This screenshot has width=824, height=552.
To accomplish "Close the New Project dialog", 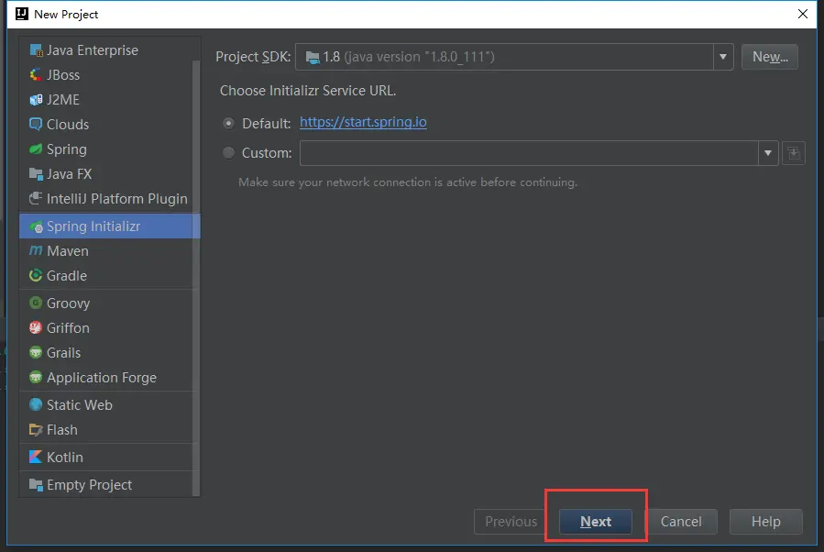I will [x=802, y=14].
